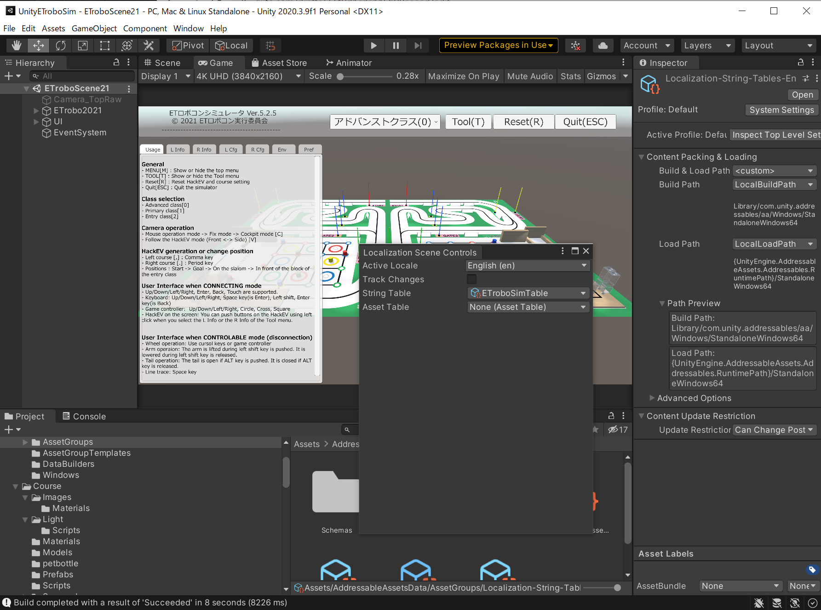The image size is (821, 610).
Task: Switch to the Scene tab
Action: 162,63
